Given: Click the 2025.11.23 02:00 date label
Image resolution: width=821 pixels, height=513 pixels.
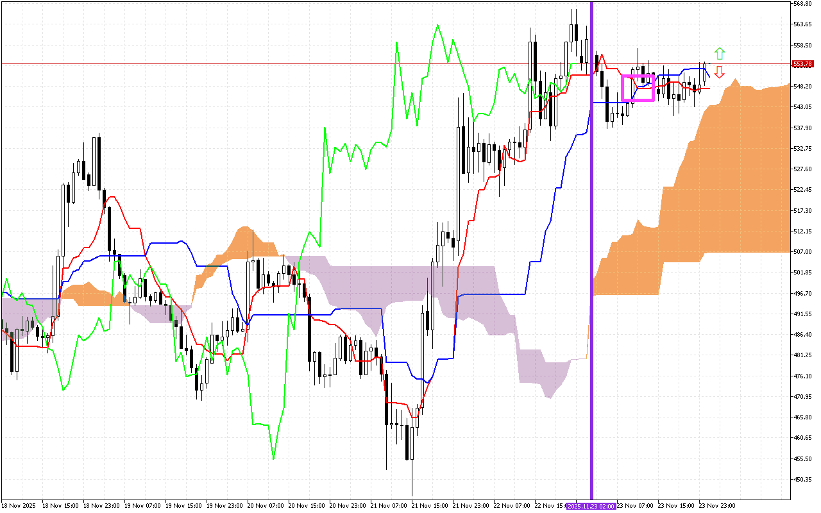Looking at the screenshot, I should (591, 506).
